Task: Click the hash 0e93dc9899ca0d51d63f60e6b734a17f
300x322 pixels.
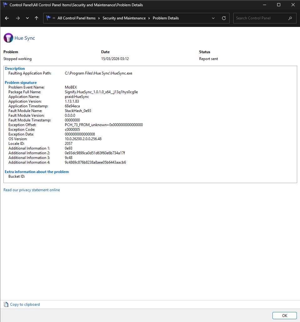Action: pos(95,153)
